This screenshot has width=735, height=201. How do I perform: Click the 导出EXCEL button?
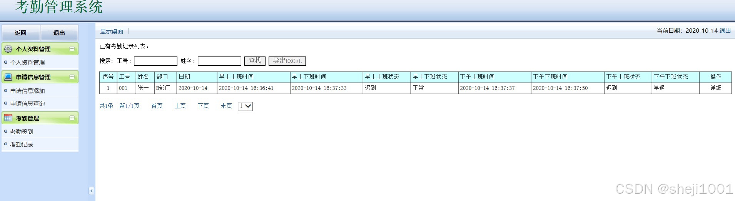287,61
